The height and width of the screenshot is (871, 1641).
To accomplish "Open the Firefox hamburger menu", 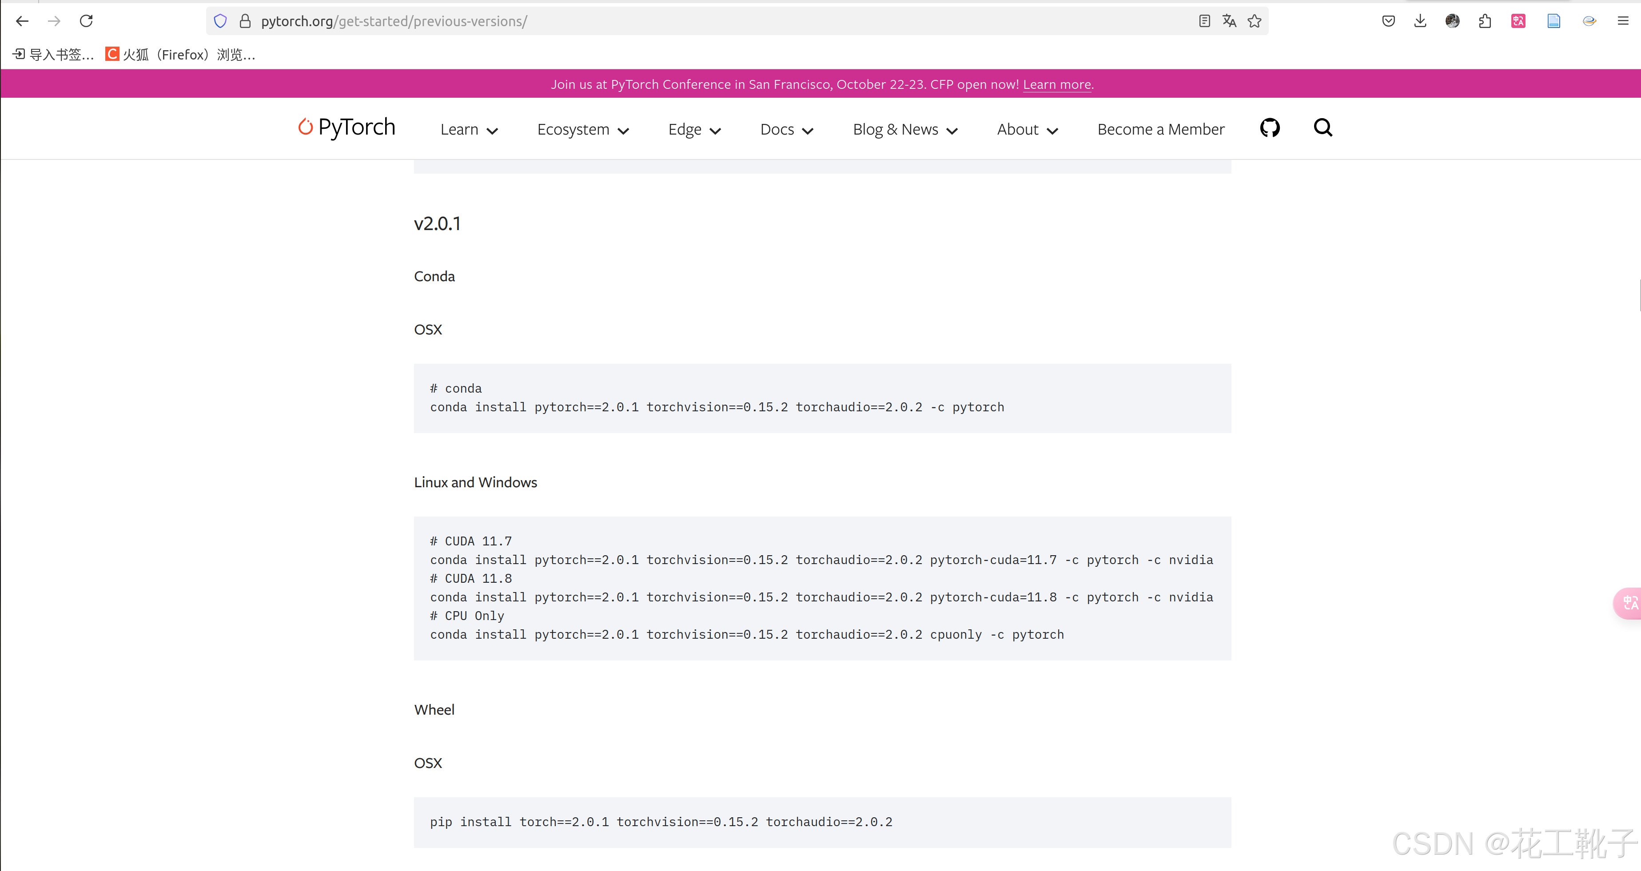I will click(1622, 21).
